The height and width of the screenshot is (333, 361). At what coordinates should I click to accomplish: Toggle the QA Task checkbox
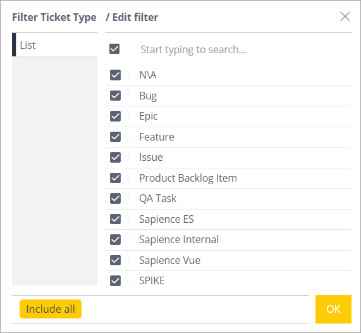click(x=115, y=199)
